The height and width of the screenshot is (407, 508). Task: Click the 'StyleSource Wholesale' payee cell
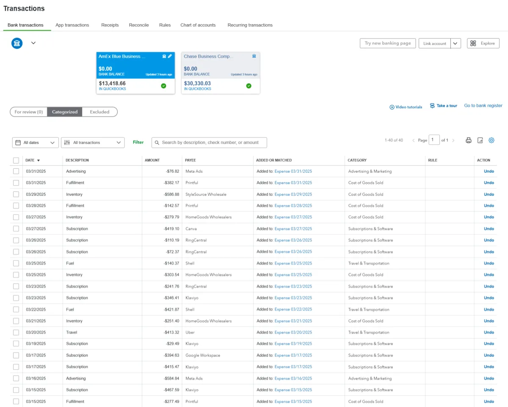pos(206,194)
